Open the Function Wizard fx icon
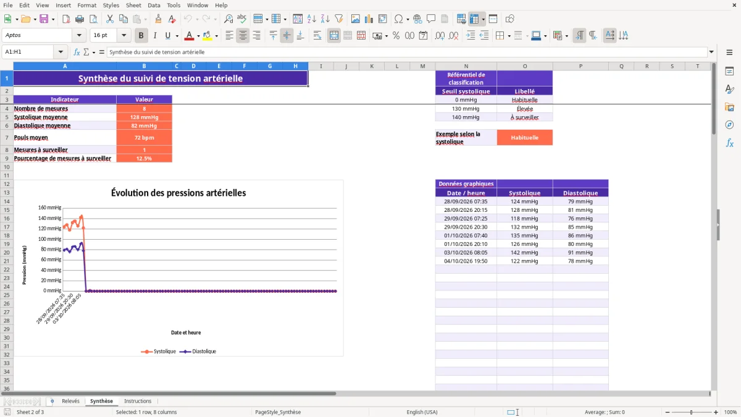 (77, 53)
